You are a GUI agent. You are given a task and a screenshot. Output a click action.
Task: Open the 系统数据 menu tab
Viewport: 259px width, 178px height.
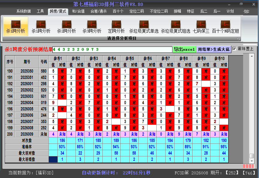(23, 11)
